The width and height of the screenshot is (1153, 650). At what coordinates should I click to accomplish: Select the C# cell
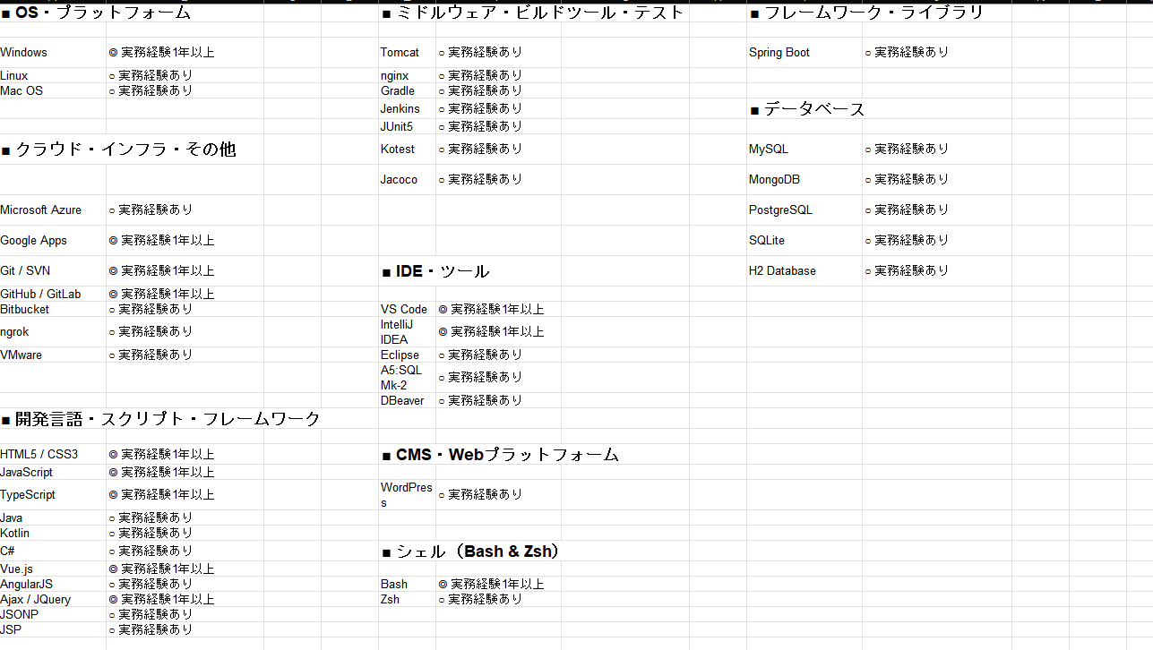pyautogui.click(x=53, y=551)
